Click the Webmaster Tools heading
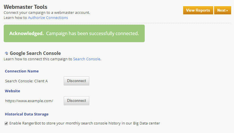This screenshot has height=133, width=234. pos(26,7)
